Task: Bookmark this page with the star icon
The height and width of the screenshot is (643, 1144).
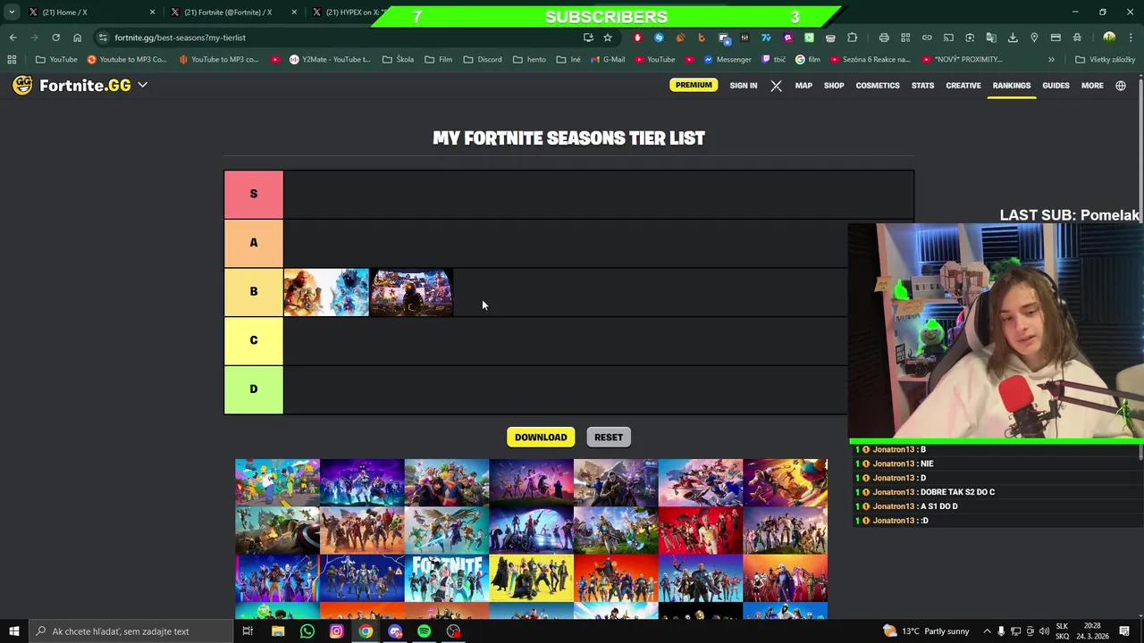Action: (608, 38)
